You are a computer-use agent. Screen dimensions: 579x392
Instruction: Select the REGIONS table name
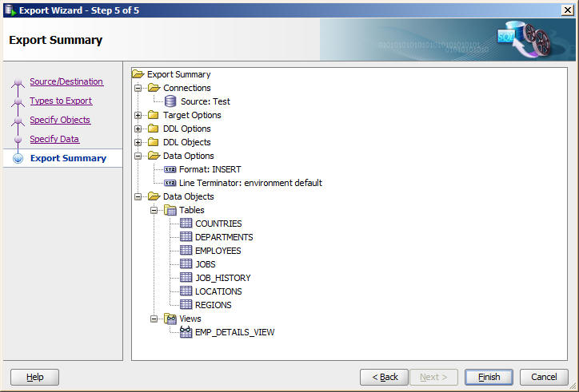[214, 305]
